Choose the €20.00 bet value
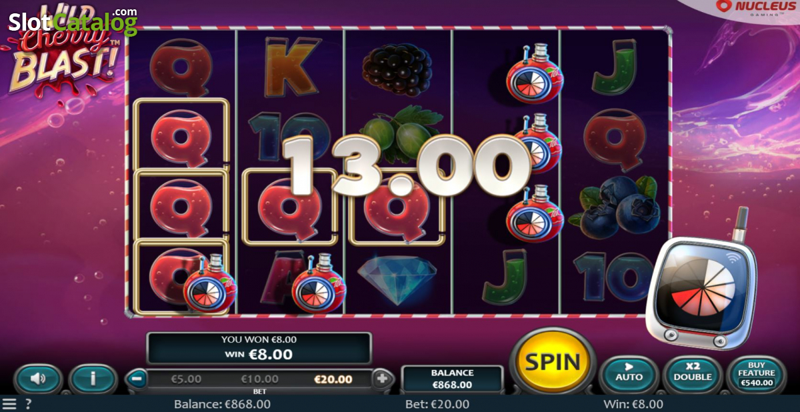The image size is (800, 412). pos(333,379)
